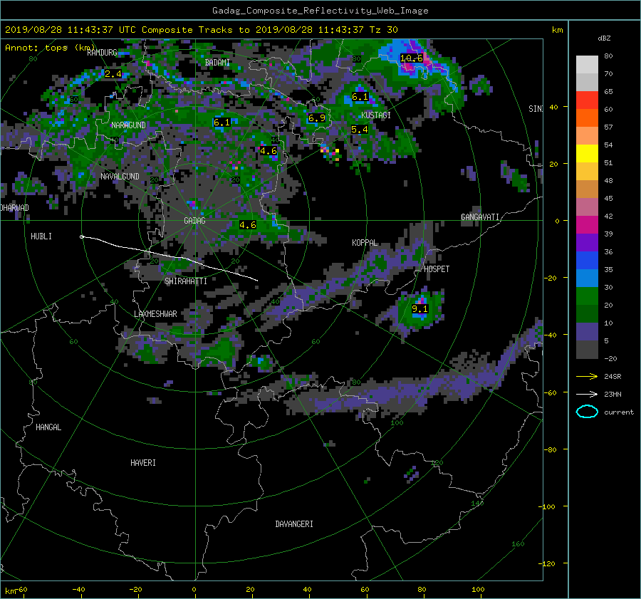The width and height of the screenshot is (641, 599).
Task: Click the 'current' legend text
Action: click(619, 412)
